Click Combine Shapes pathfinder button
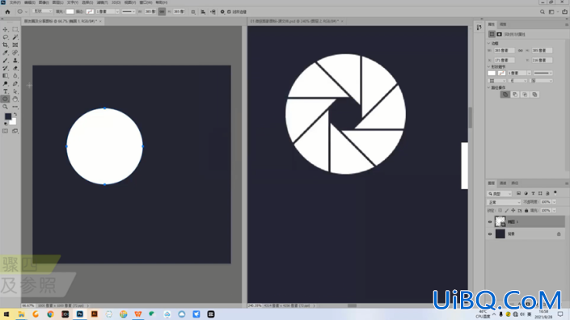The image size is (570, 320). [x=505, y=95]
